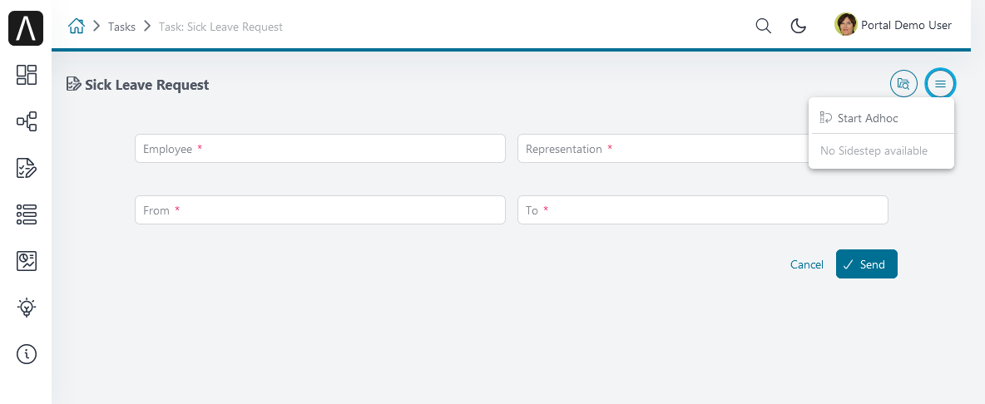Open the Processes sidebar icon
Screen dimensions: 985x404
(x=27, y=121)
